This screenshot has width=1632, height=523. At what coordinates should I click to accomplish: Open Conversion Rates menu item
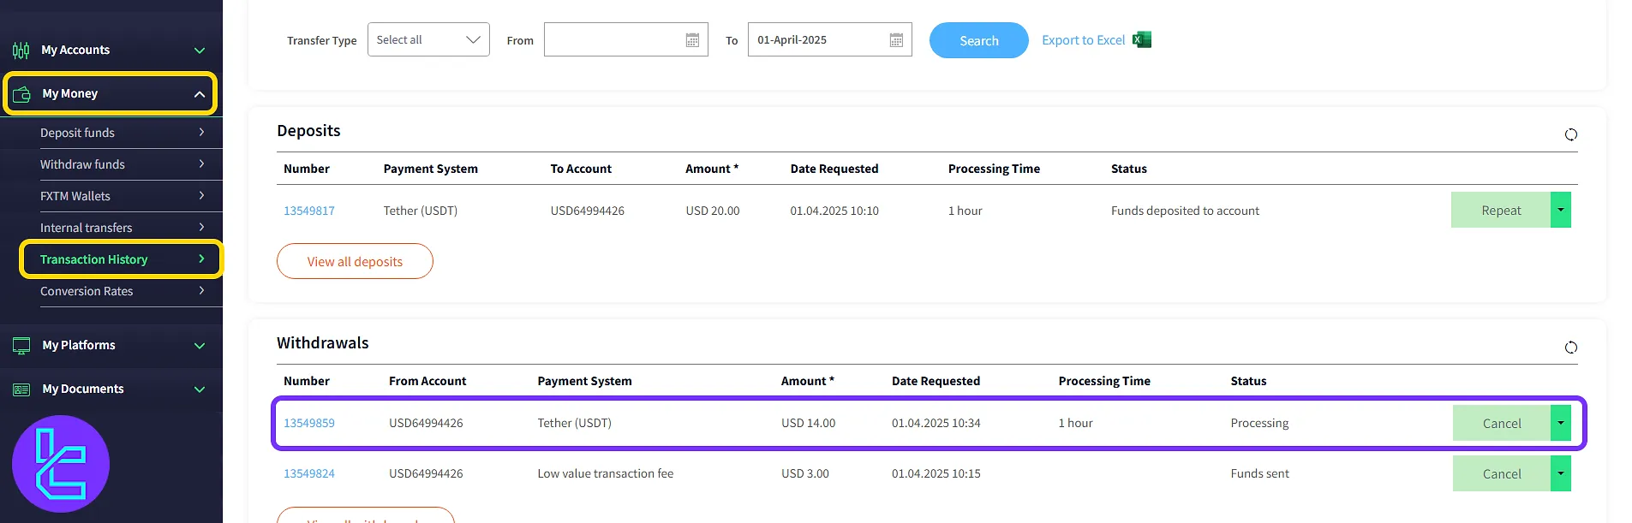pyautogui.click(x=123, y=291)
